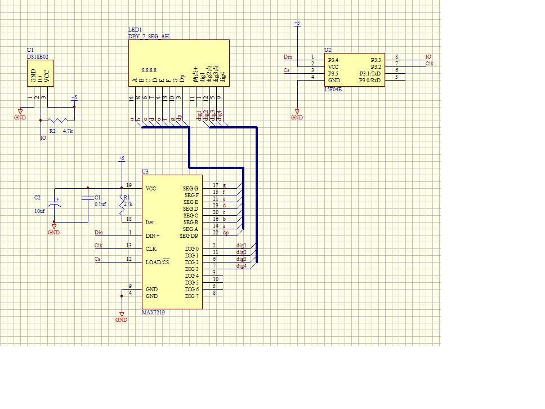Select the 15F04E microcontroller body U2
545x409 pixels.
[354, 69]
